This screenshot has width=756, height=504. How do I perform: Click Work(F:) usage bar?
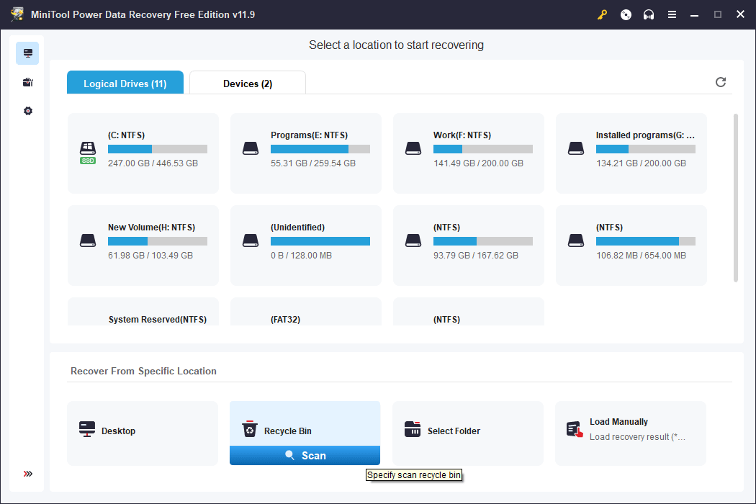tap(482, 149)
